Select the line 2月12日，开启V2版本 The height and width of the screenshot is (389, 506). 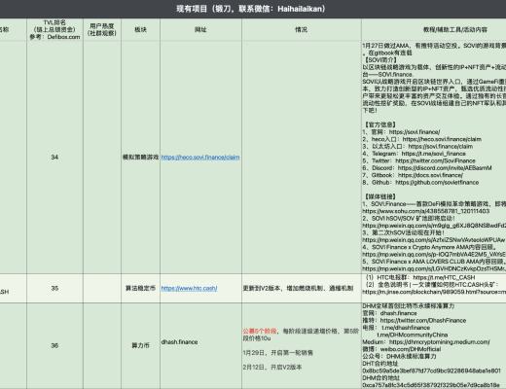[272, 368]
